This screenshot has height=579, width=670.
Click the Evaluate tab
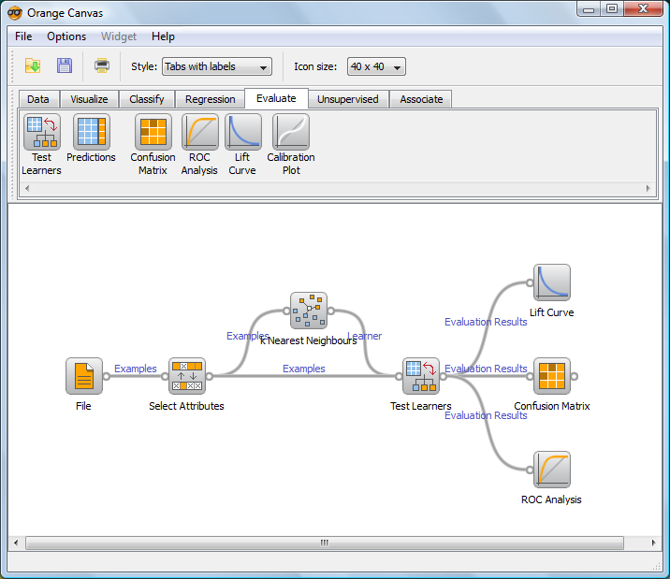[276, 98]
